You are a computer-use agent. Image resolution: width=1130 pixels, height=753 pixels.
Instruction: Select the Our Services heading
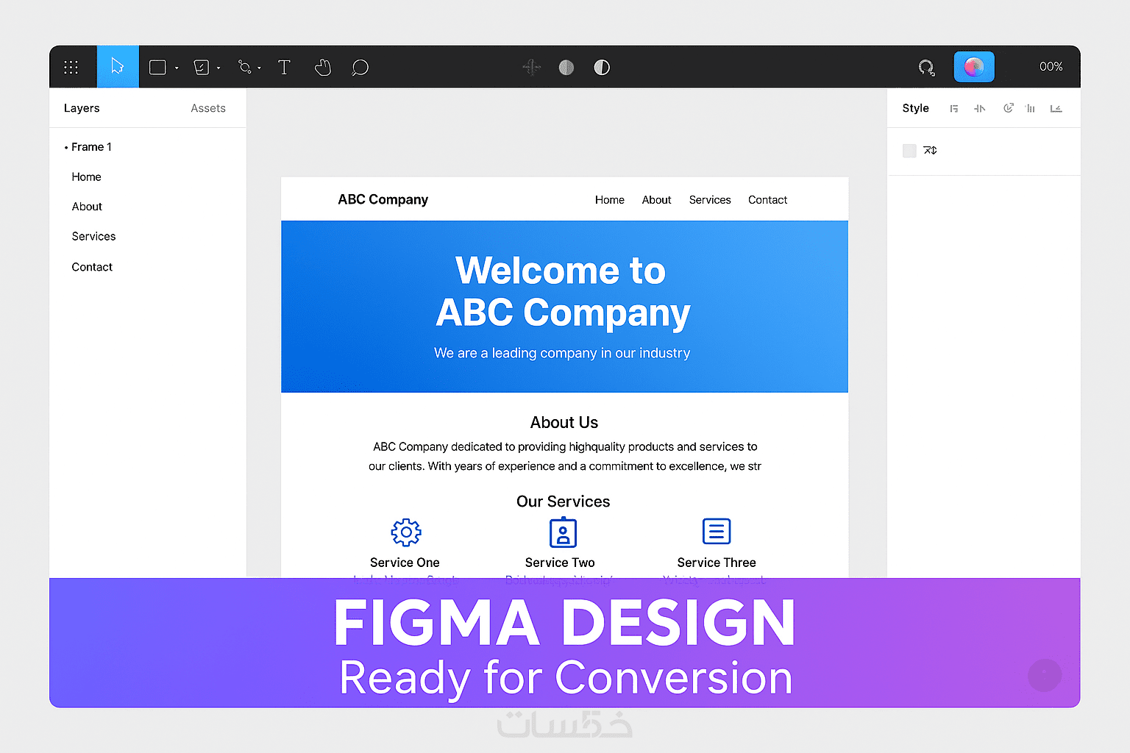point(564,502)
